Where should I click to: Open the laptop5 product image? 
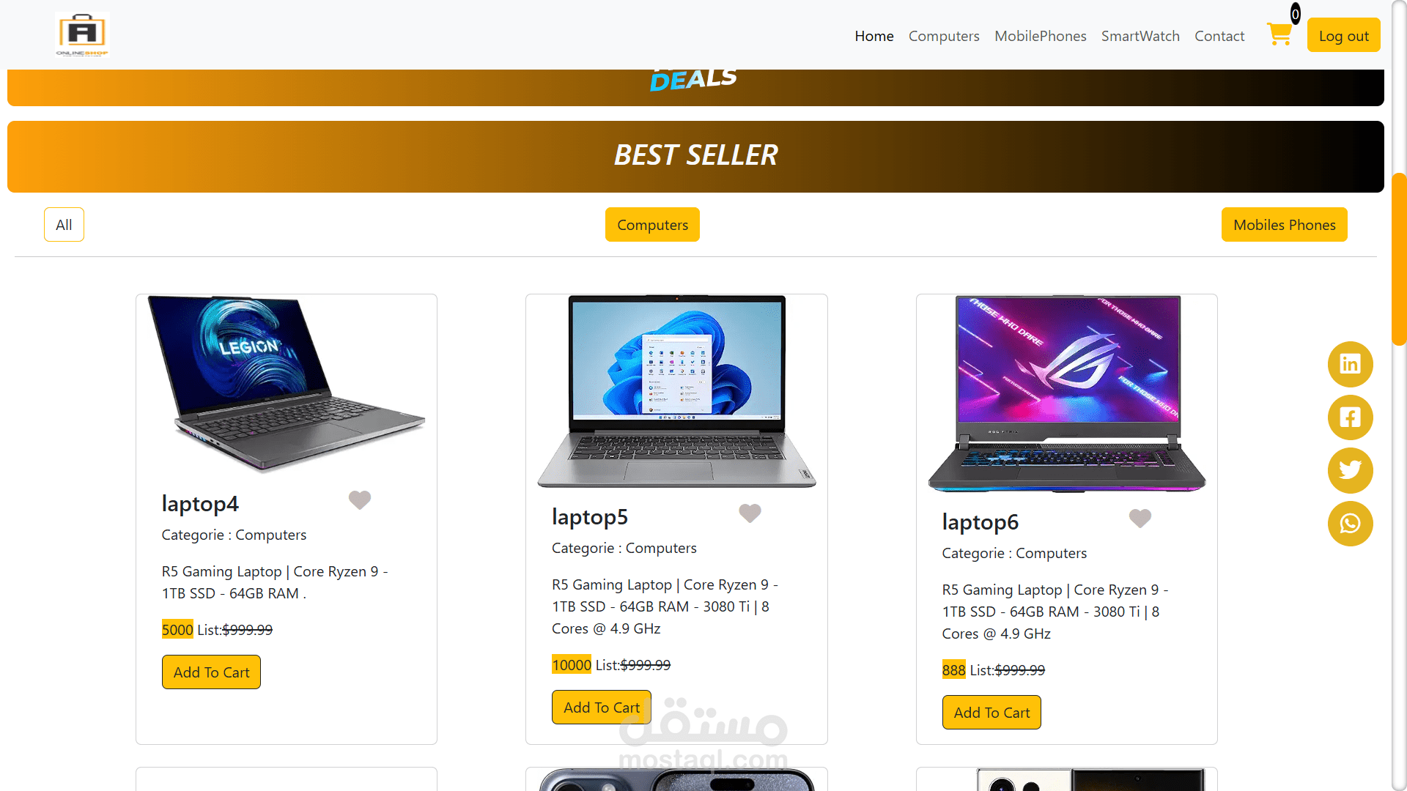pyautogui.click(x=676, y=392)
